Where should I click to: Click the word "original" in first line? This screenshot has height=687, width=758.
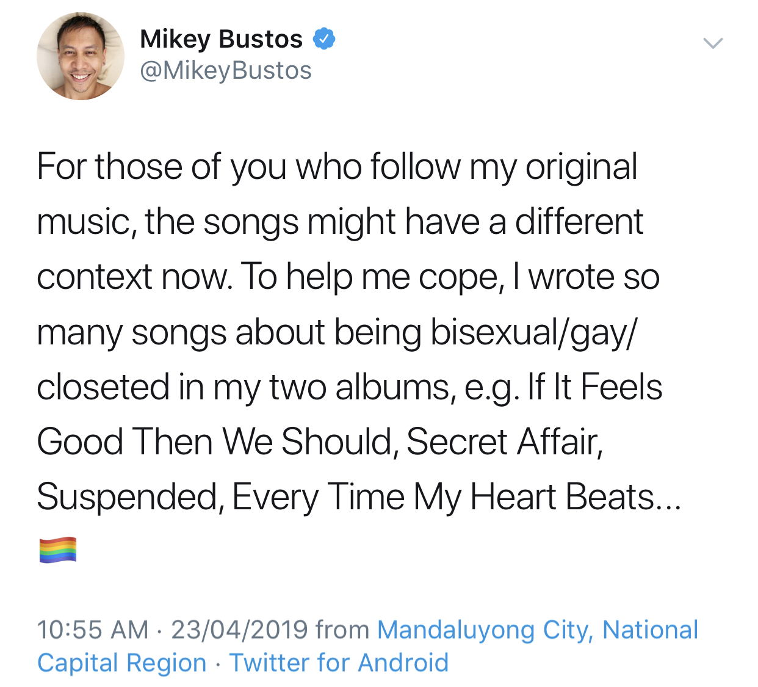(581, 167)
